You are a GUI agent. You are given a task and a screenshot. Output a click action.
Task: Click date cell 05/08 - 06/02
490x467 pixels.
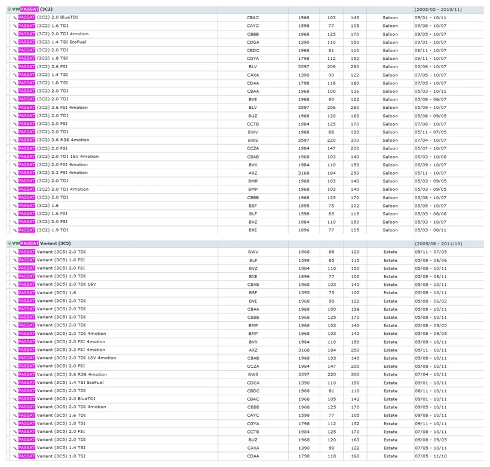[431, 301]
